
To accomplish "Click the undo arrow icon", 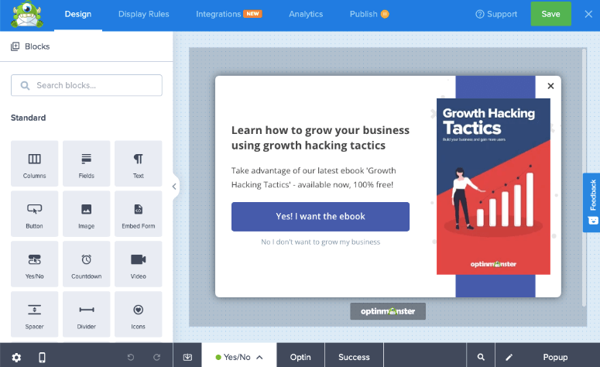I will pyautogui.click(x=131, y=358).
